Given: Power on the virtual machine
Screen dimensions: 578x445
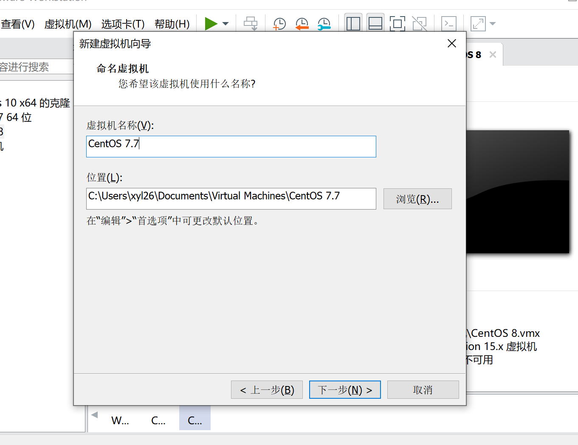Looking at the screenshot, I should tap(211, 24).
